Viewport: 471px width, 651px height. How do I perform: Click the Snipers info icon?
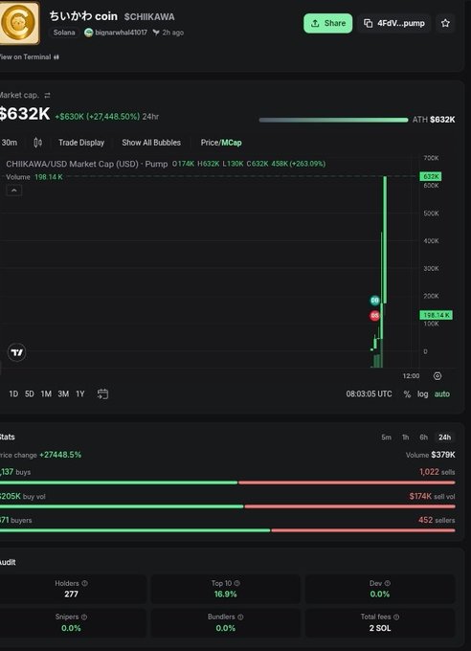coord(84,617)
